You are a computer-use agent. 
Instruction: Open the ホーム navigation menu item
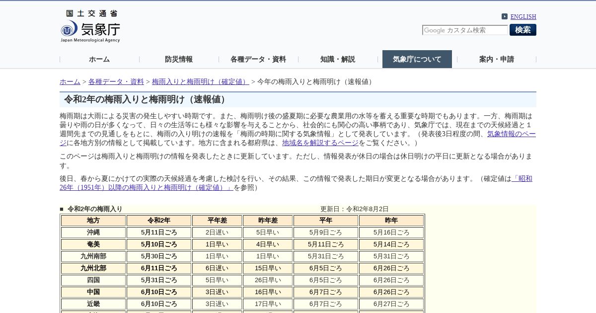pyautogui.click(x=99, y=59)
